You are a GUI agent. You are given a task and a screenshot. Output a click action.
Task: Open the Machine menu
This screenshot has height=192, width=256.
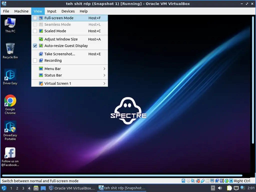coord(21,11)
